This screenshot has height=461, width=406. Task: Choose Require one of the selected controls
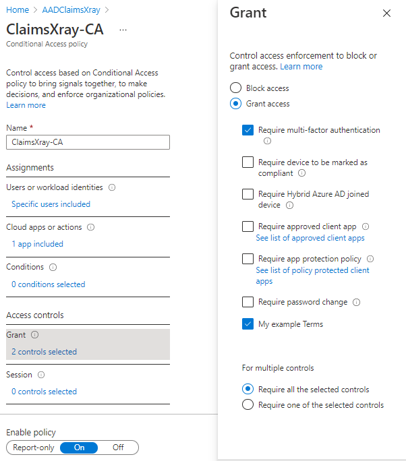[x=248, y=405]
